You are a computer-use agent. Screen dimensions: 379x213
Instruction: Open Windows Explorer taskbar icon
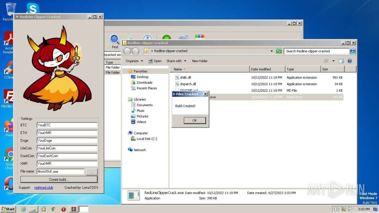click(x=33, y=209)
